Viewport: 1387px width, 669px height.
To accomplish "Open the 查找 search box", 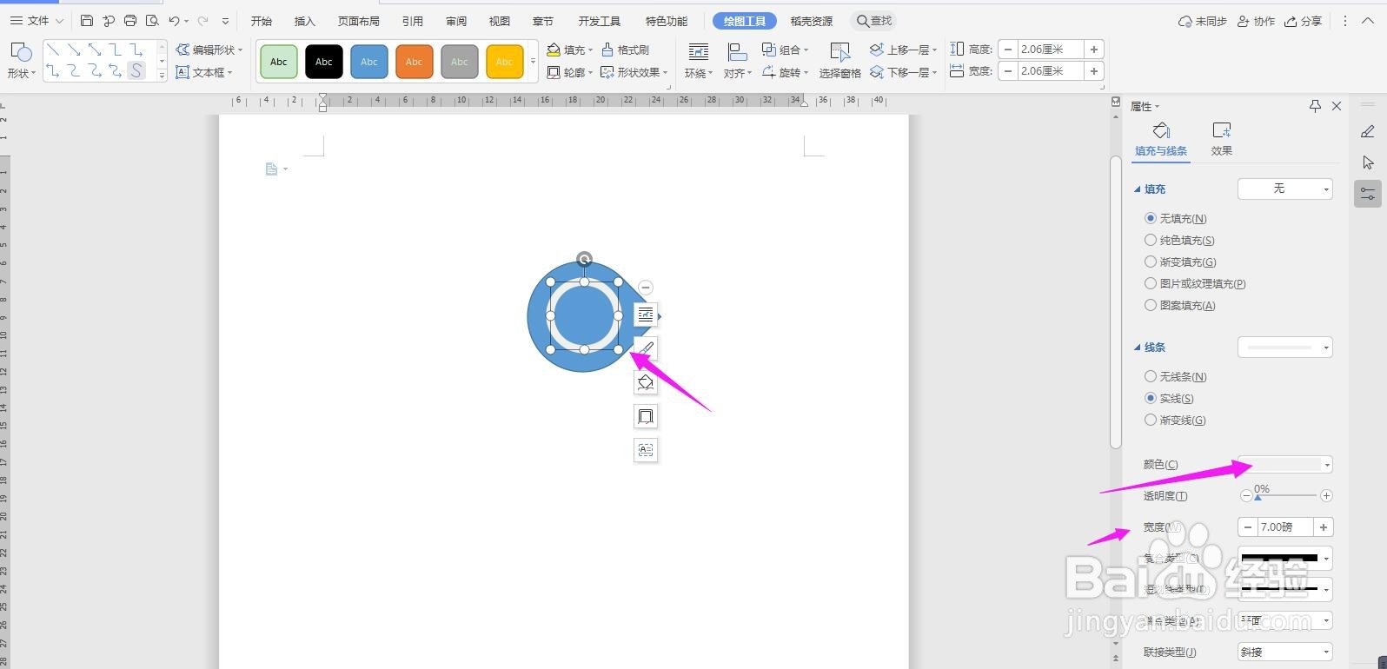I will point(873,21).
